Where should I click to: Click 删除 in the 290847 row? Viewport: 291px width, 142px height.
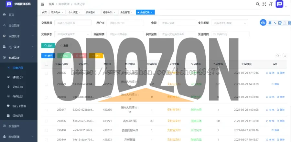pyautogui.click(x=281, y=110)
